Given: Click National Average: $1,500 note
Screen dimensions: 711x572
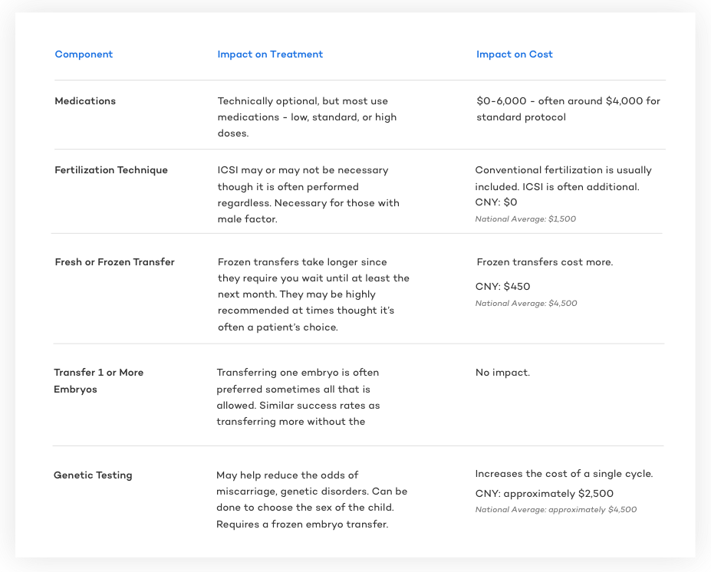Looking at the screenshot, I should click(x=525, y=219).
